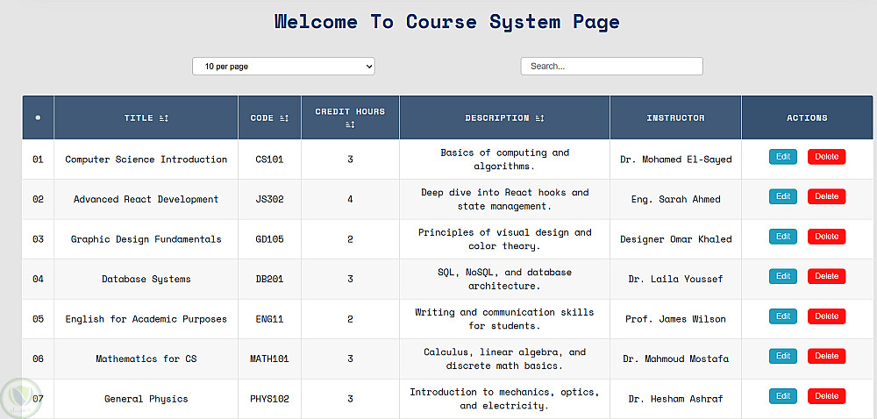Click instructor 'Designer Omar Khaled'
Screen dimensions: 877x419
click(x=675, y=239)
